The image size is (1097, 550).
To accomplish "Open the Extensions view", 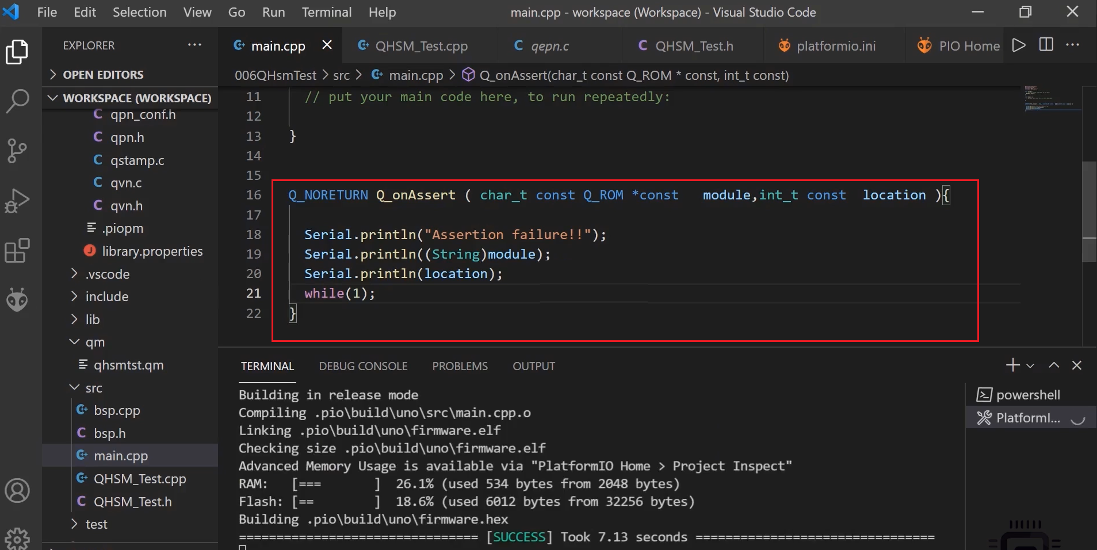I will [x=17, y=250].
